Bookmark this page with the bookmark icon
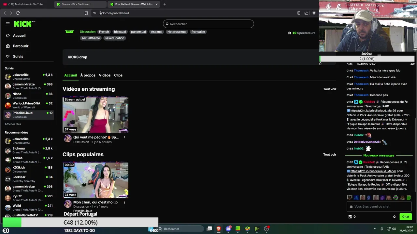 (x=86, y=13)
